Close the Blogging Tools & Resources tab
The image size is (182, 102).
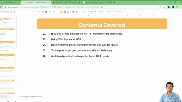(80, 3)
